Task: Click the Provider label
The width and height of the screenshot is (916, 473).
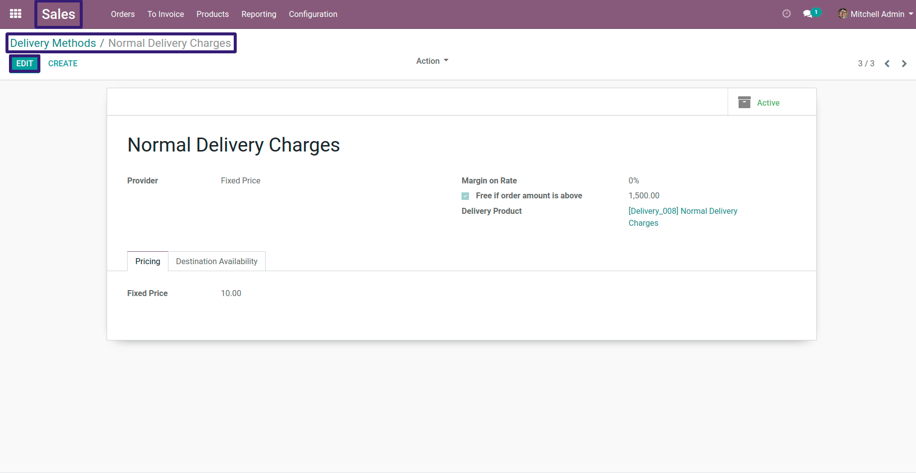Action: pos(143,180)
